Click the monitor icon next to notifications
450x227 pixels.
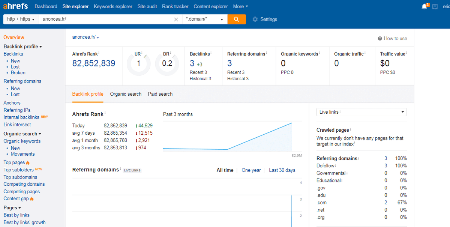pyautogui.click(x=435, y=7)
